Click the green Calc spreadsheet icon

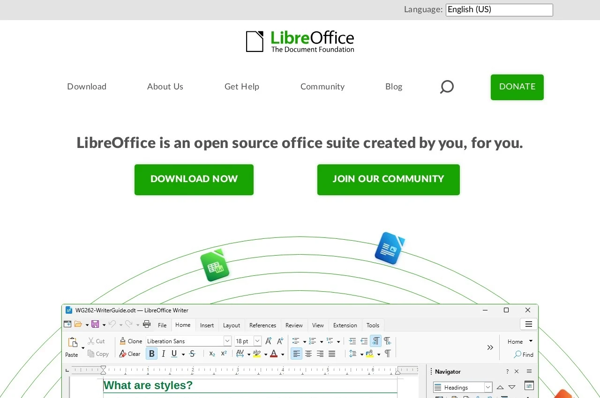(x=215, y=265)
